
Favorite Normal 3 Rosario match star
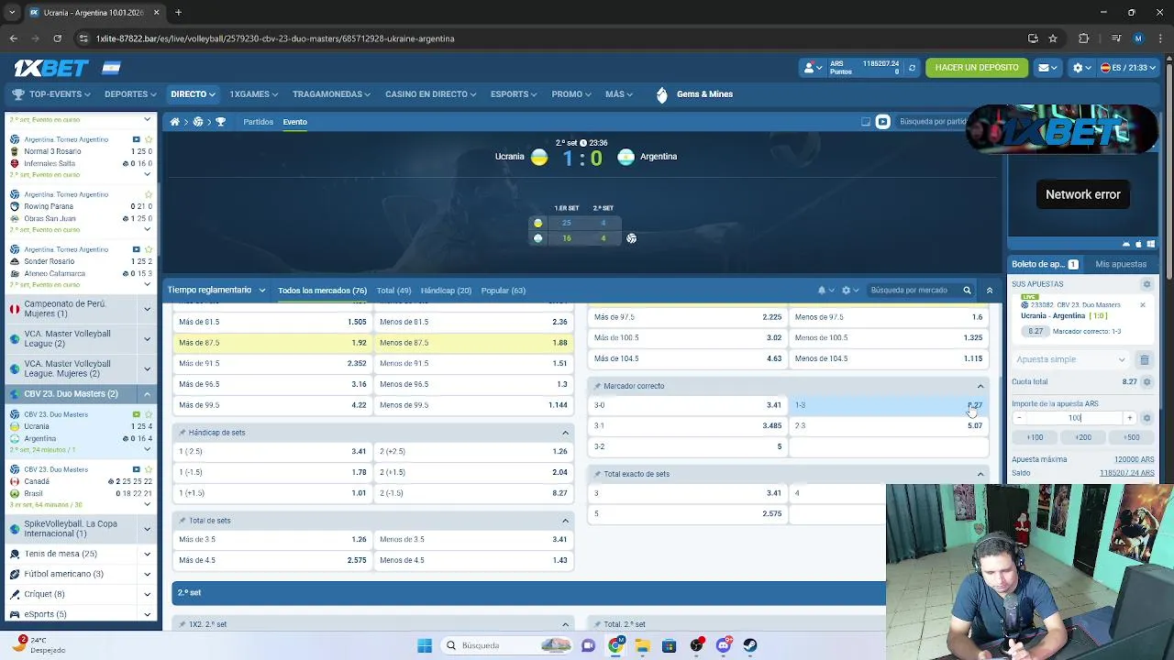(x=149, y=139)
